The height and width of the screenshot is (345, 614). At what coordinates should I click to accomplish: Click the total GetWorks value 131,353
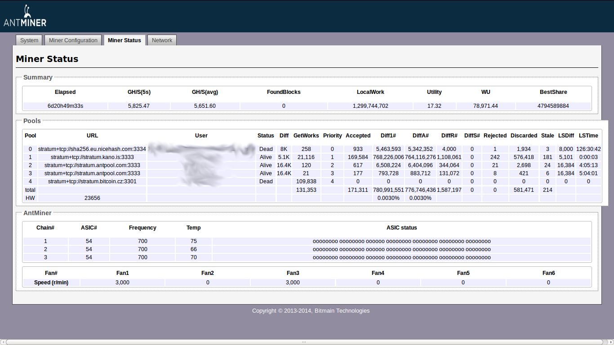306,190
